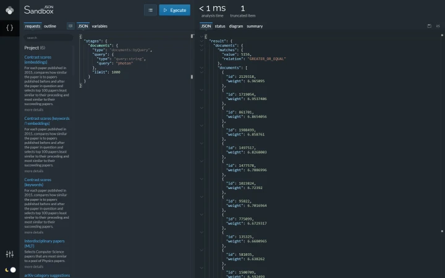The image size is (445, 278).
Task: Fold the object containing id 1023824
Action: (x=201, y=179)
